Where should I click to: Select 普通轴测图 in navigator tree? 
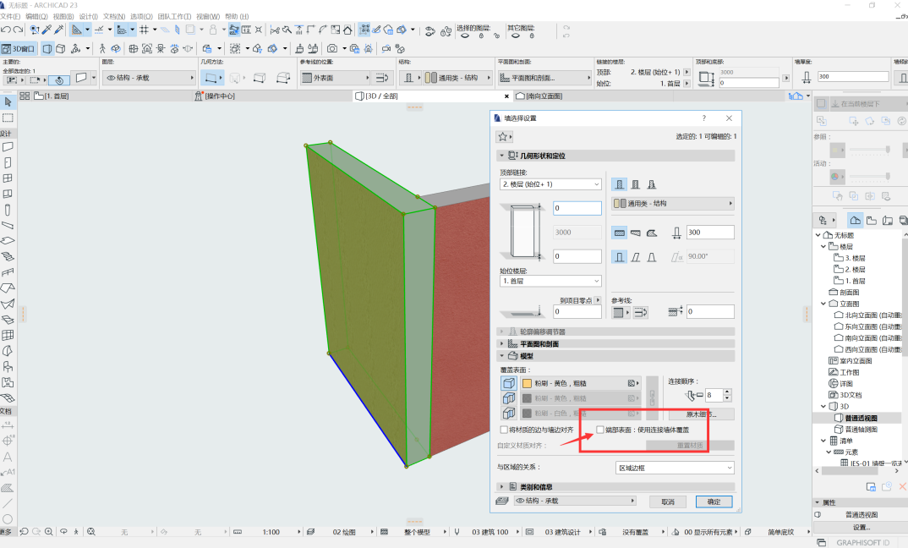coord(862,430)
